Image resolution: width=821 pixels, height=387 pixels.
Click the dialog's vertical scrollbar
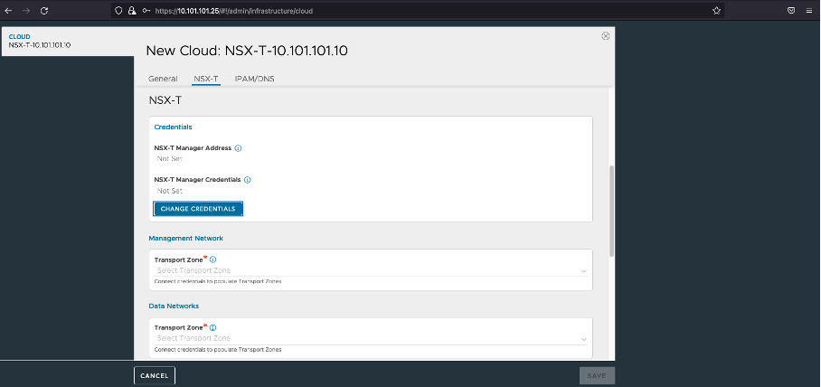click(611, 210)
